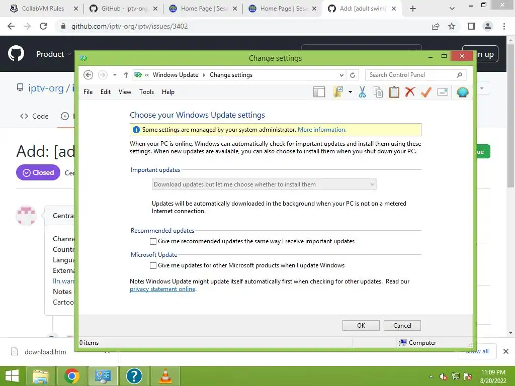Viewport: 515px width, 386px height.
Task: Open the dropdown arrow beside views icon
Action: click(350, 92)
